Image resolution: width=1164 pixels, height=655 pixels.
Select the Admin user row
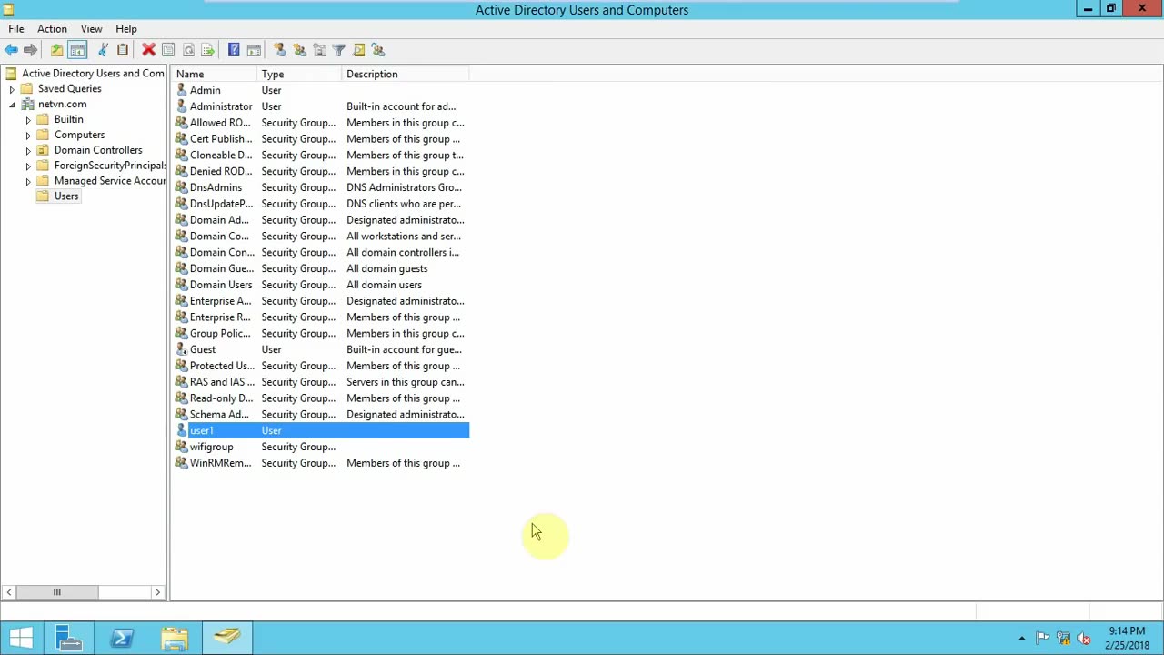point(321,90)
